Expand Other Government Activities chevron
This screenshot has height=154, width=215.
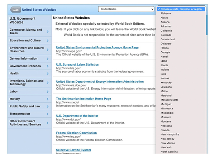48,123
